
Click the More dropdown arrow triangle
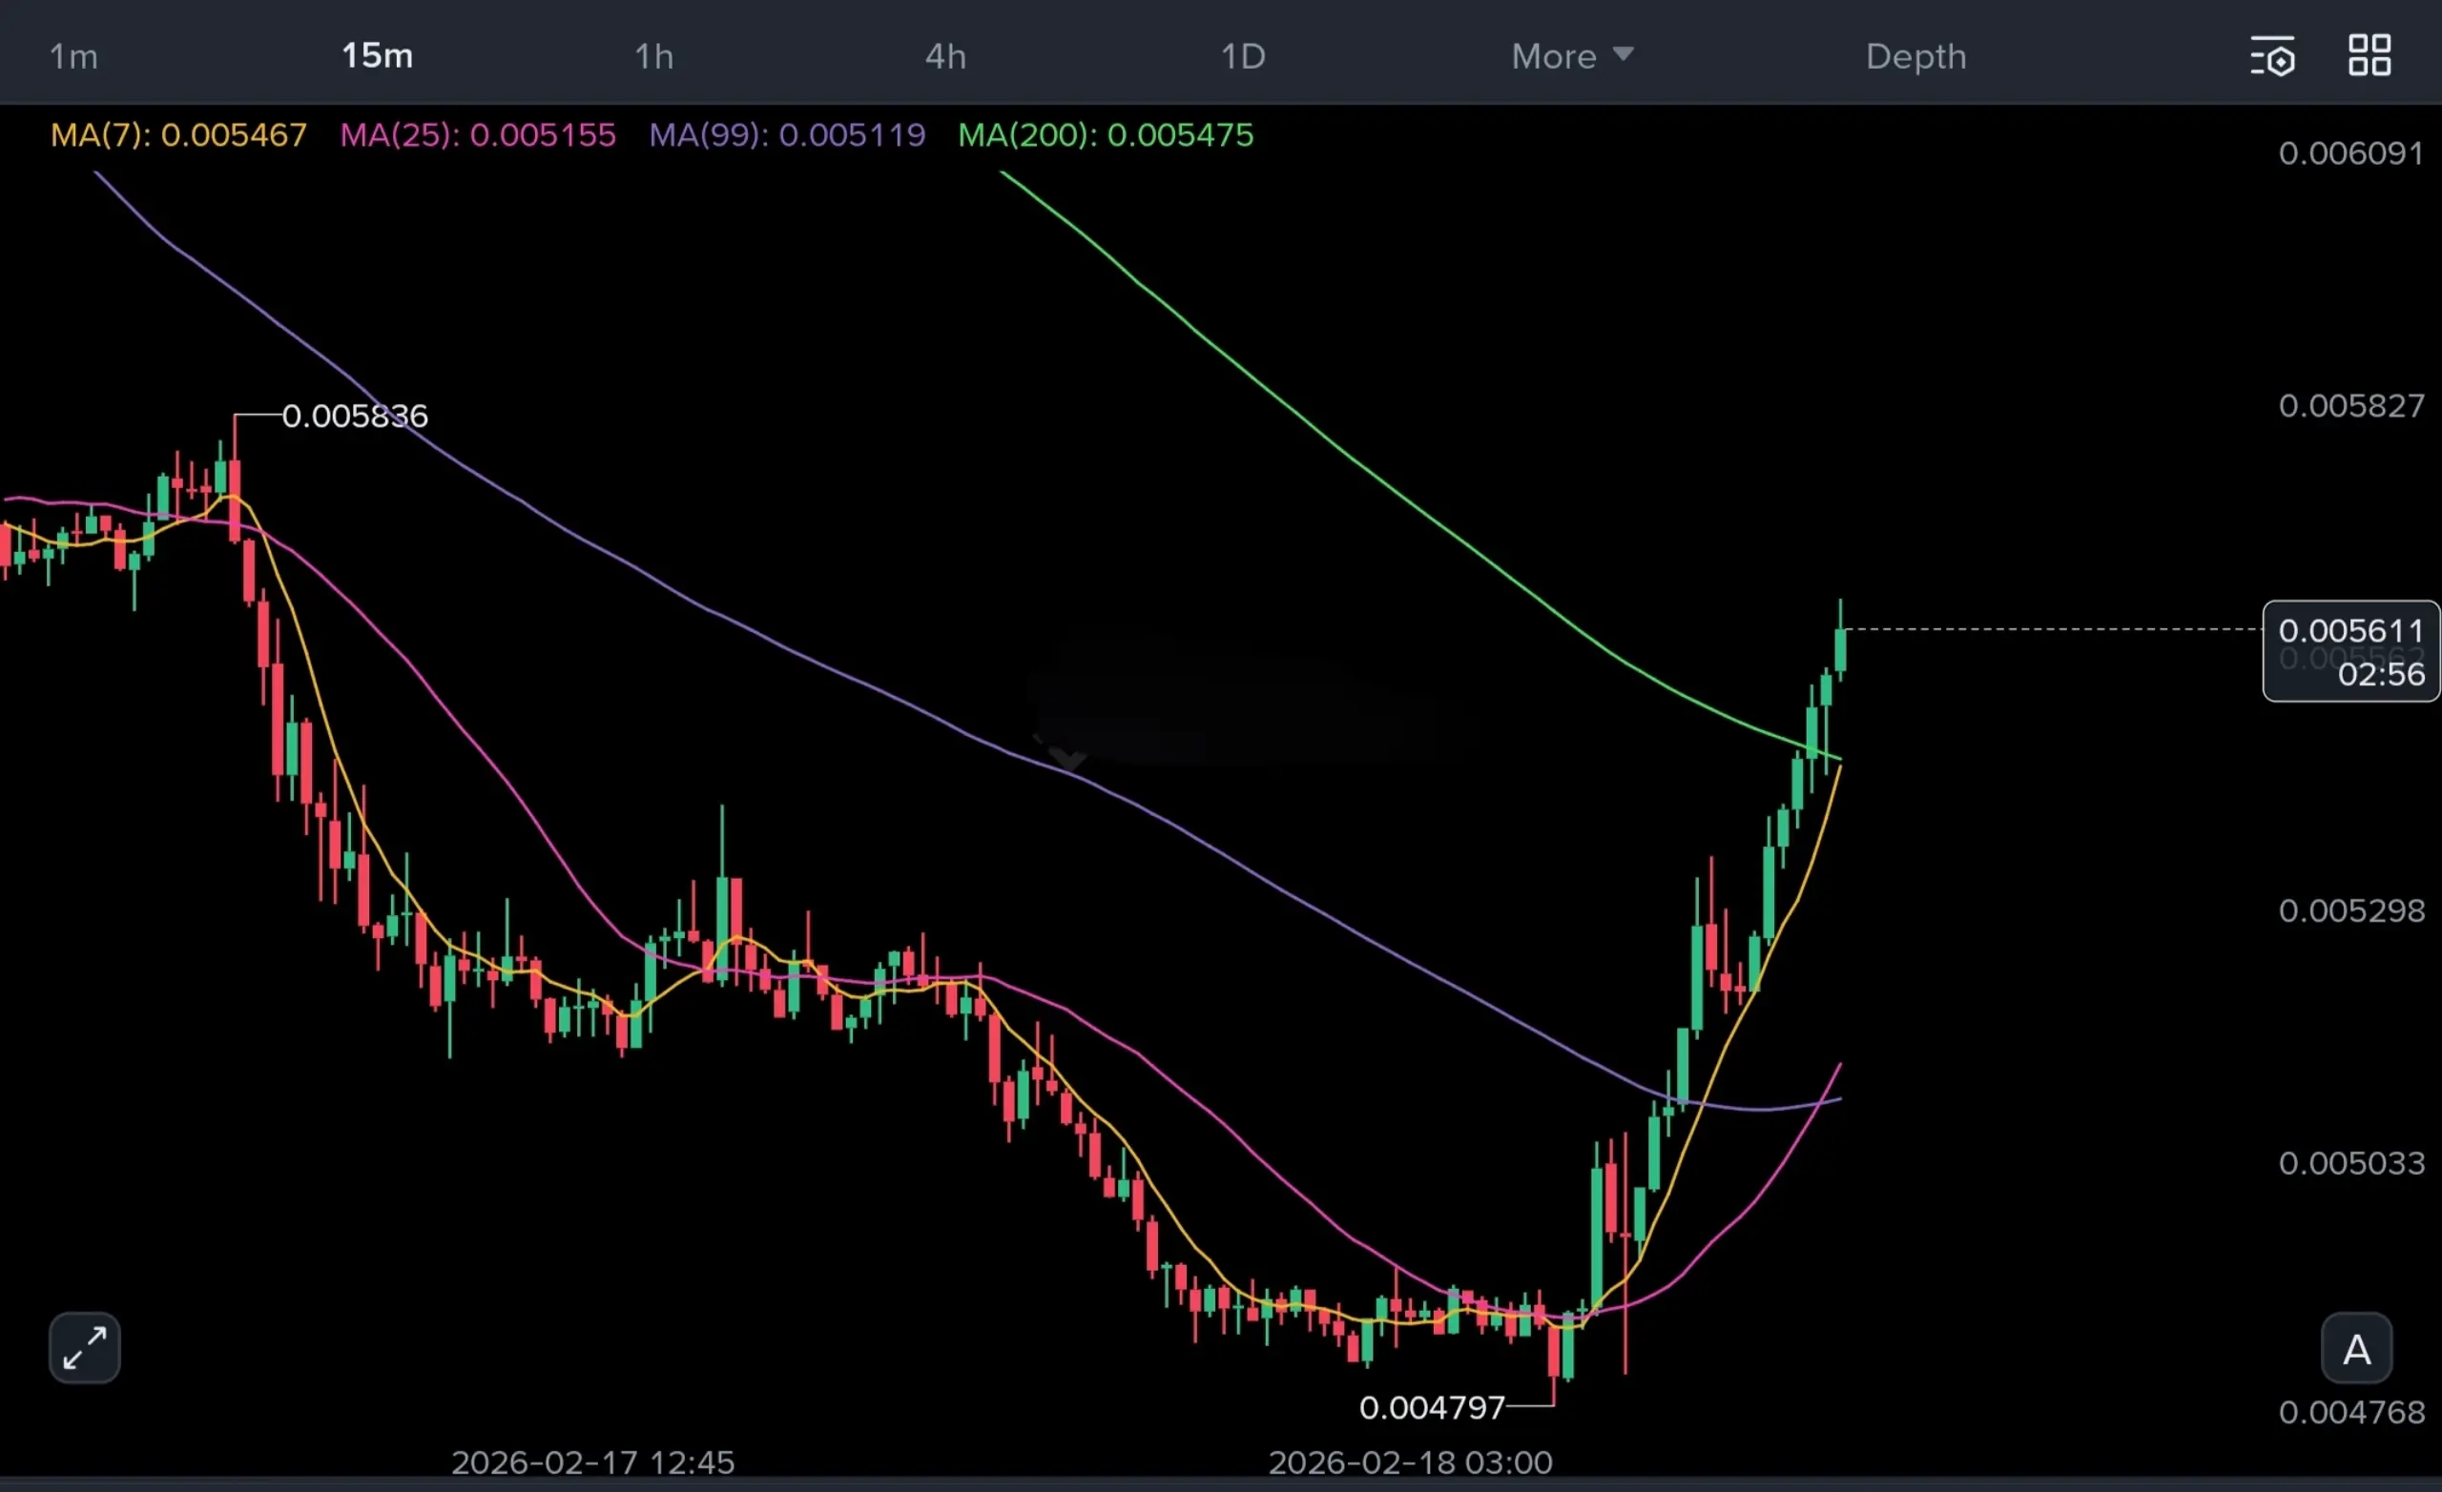(1623, 53)
